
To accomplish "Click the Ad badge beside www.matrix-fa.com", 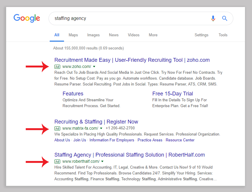I will click(57, 128).
